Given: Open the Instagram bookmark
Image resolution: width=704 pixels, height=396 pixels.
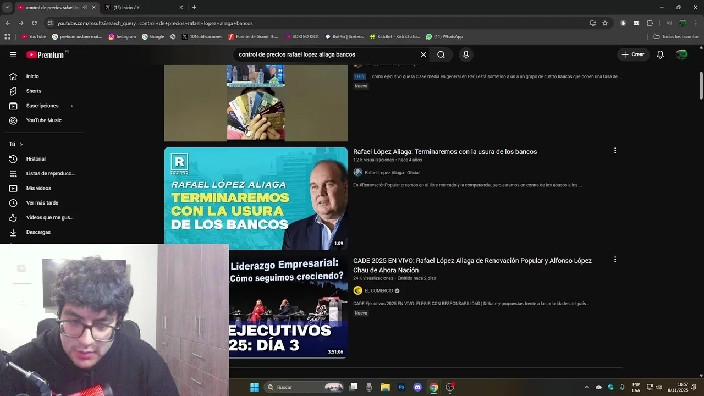Looking at the screenshot, I should pos(122,37).
